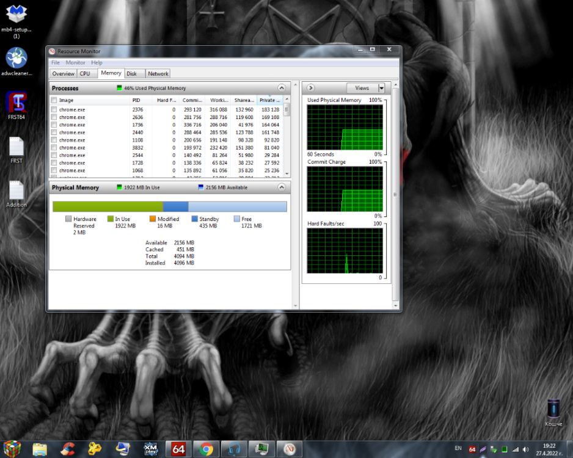Click the orange Modified legend swatch

pos(153,219)
